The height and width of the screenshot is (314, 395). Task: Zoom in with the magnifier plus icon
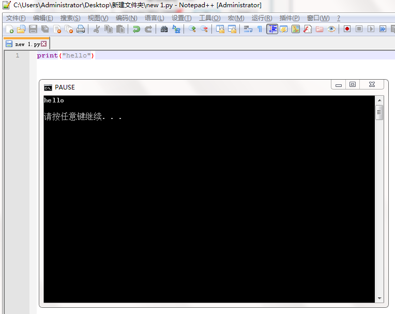tap(192, 29)
